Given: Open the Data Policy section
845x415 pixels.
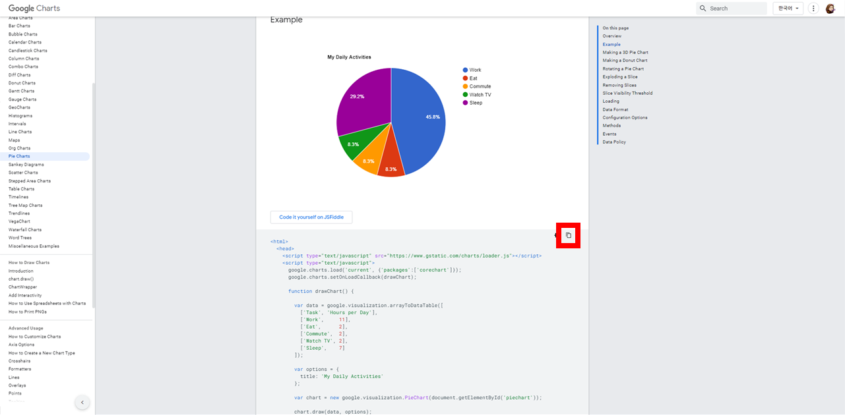Looking at the screenshot, I should (x=614, y=142).
